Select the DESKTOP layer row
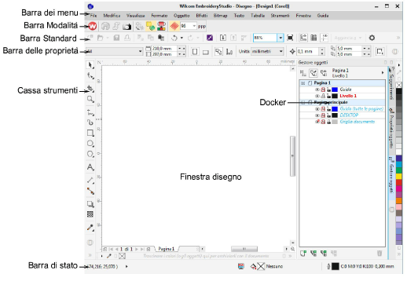 click(x=342, y=115)
